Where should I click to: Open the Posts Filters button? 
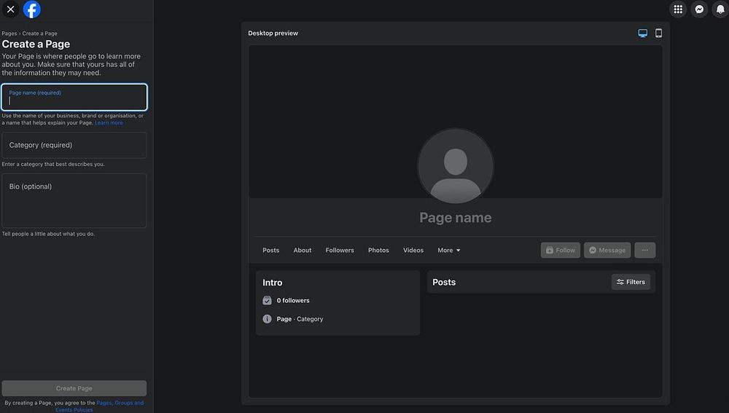(631, 282)
